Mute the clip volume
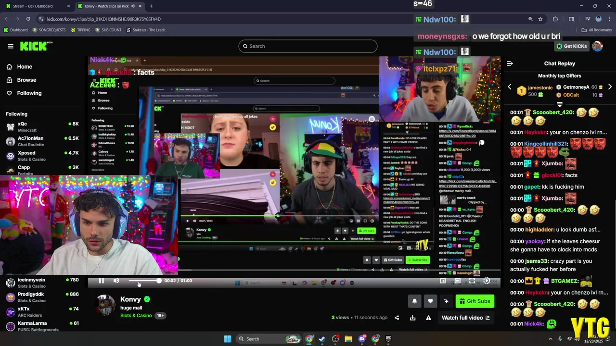This screenshot has width=616, height=346. pyautogui.click(x=116, y=281)
